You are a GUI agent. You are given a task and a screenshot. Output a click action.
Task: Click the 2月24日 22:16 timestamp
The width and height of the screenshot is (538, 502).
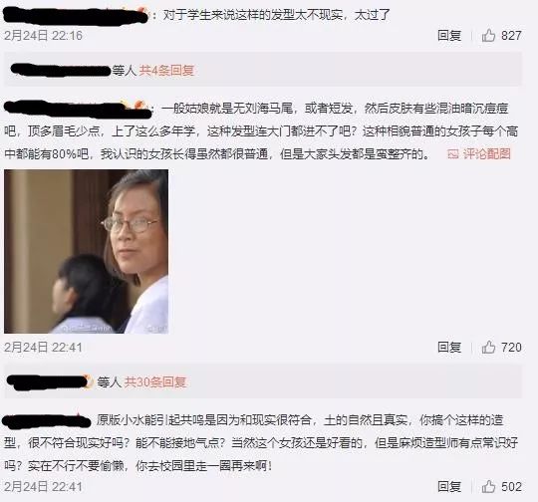click(x=43, y=35)
